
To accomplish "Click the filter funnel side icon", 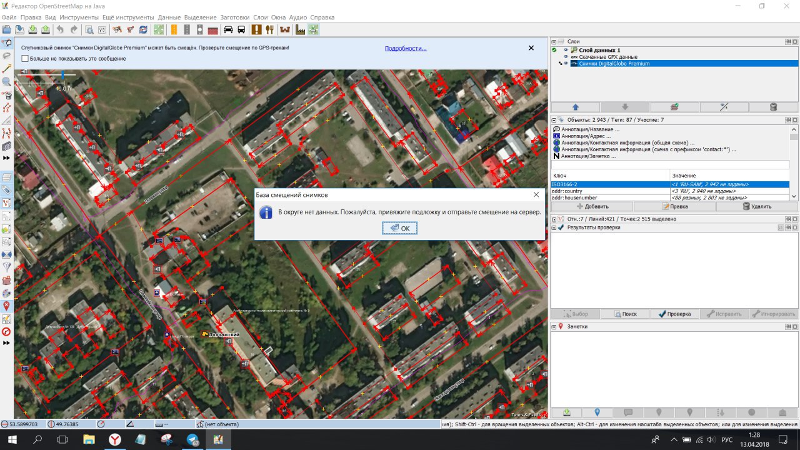I will (7, 267).
